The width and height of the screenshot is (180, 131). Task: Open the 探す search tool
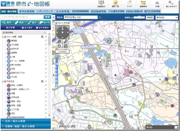tap(7, 23)
